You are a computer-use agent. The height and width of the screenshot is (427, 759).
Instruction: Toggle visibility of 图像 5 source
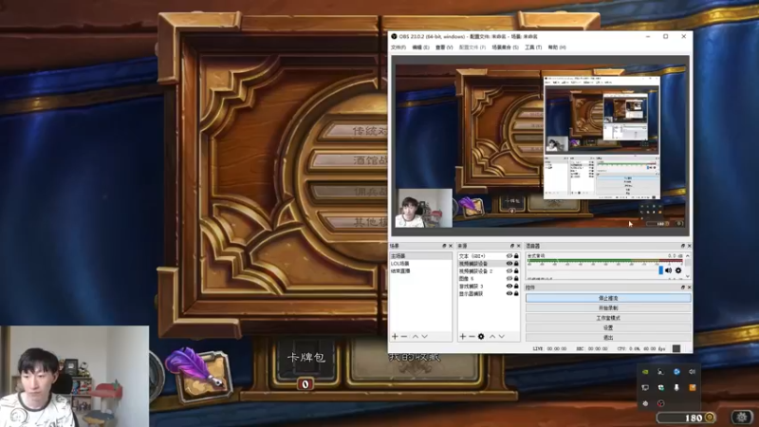509,279
